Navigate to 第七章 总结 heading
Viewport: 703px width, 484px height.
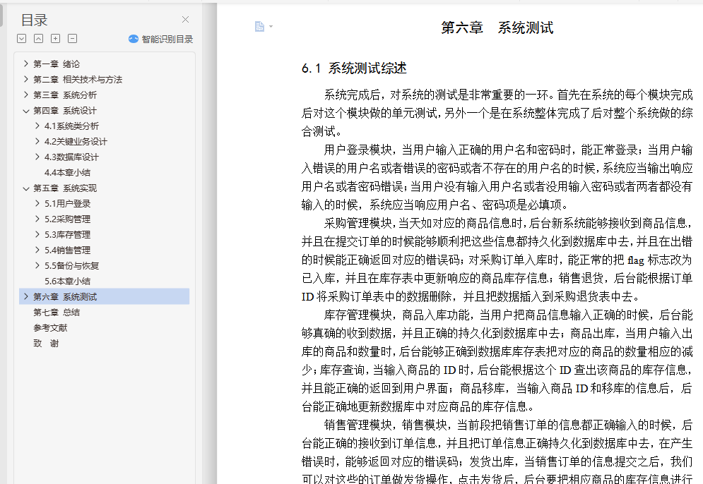coord(57,312)
